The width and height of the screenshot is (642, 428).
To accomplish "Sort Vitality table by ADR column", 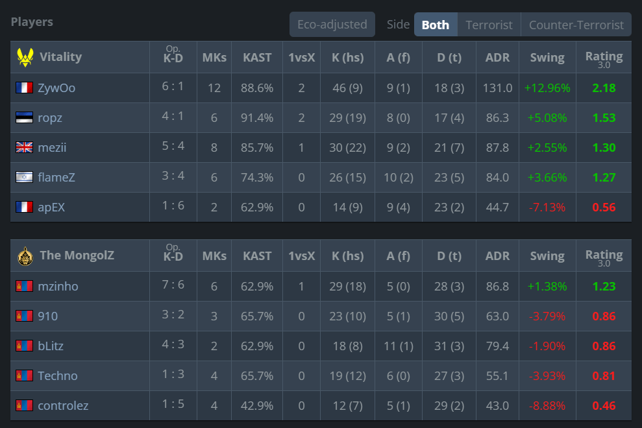I will [498, 57].
